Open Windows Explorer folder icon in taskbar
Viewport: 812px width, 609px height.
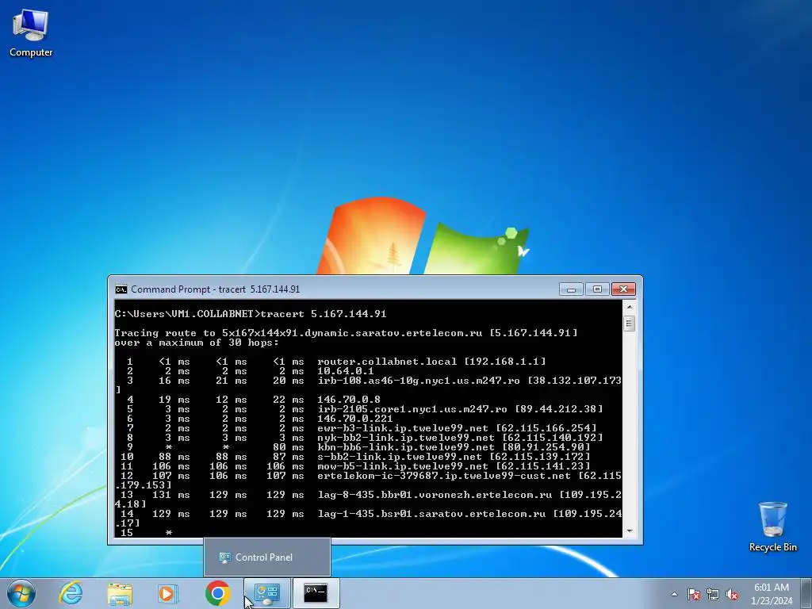click(x=120, y=593)
